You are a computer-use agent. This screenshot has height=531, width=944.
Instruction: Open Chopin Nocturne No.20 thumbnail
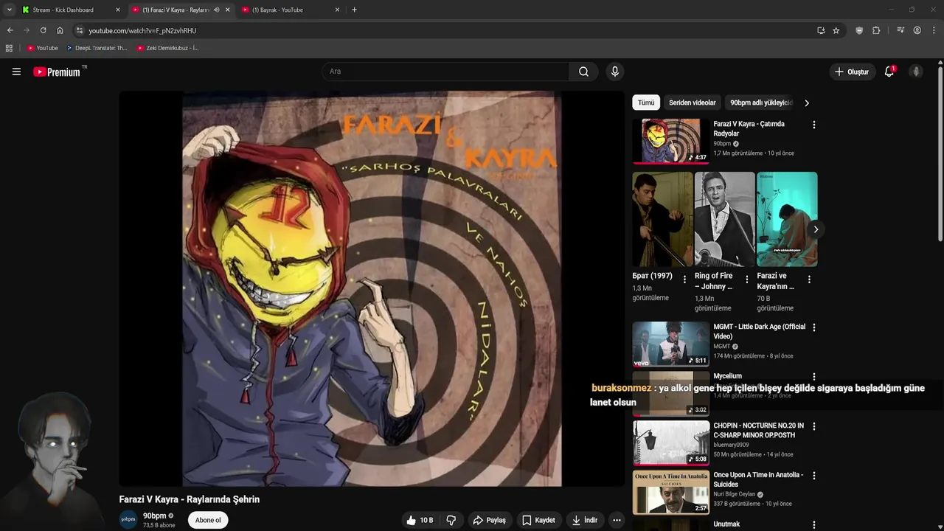tap(670, 442)
